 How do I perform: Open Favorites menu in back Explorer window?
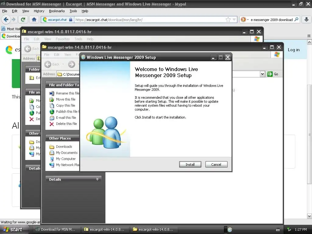tap(63, 39)
